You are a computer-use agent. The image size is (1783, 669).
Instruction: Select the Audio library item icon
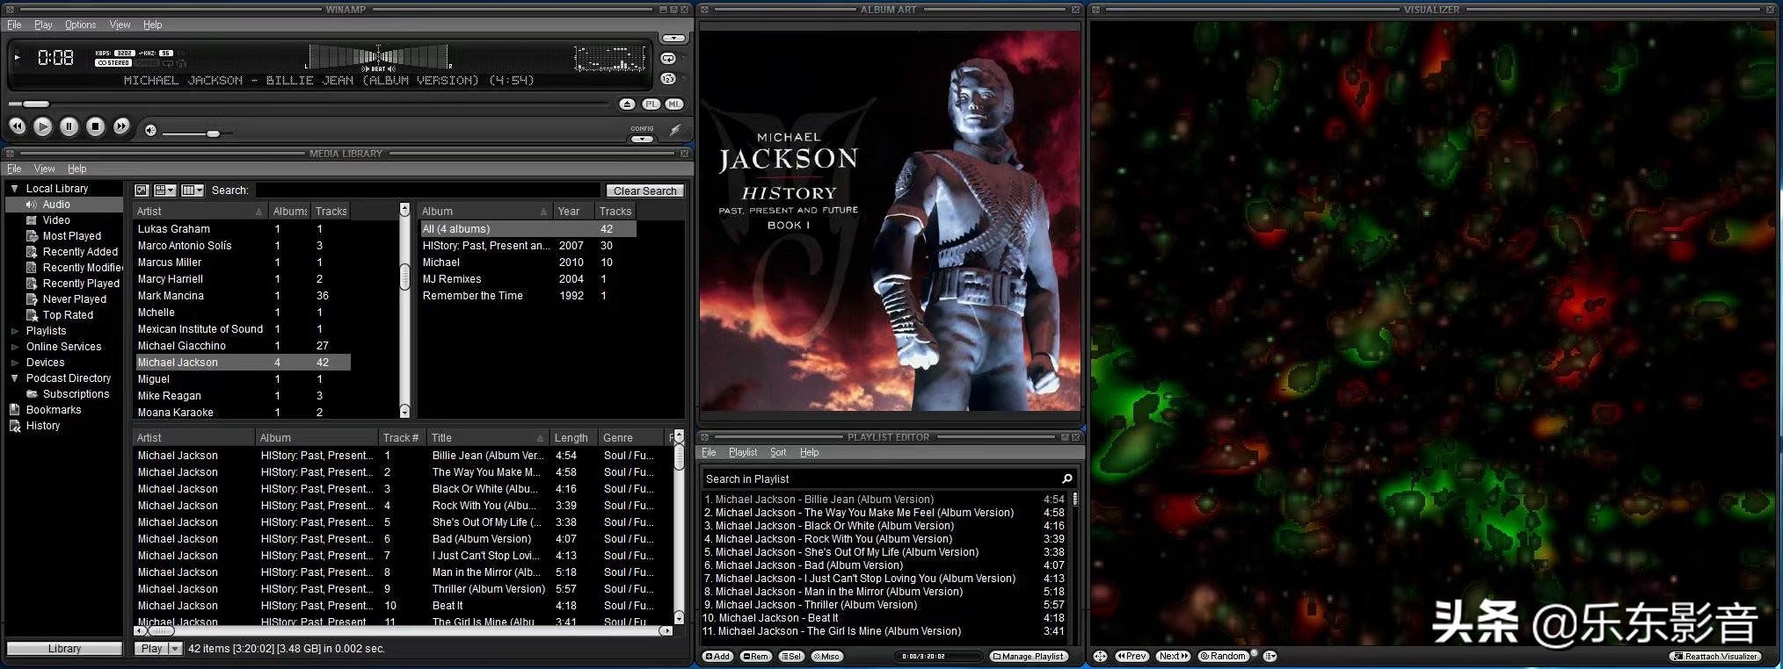[32, 205]
